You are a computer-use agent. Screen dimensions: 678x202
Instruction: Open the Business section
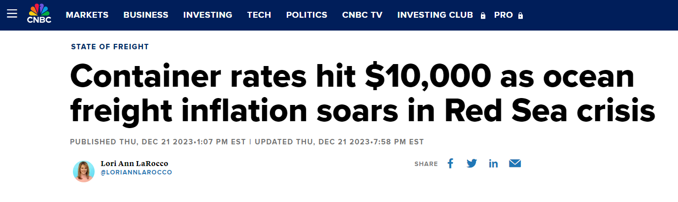146,15
